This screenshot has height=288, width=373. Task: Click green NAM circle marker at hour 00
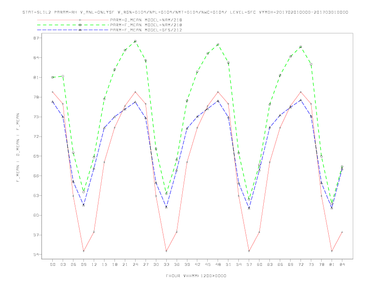[53, 77]
